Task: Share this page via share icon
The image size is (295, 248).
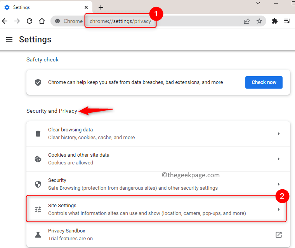Action: pyautogui.click(x=247, y=21)
